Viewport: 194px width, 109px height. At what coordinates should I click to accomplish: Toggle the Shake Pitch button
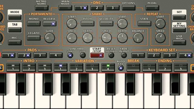pos(88,24)
